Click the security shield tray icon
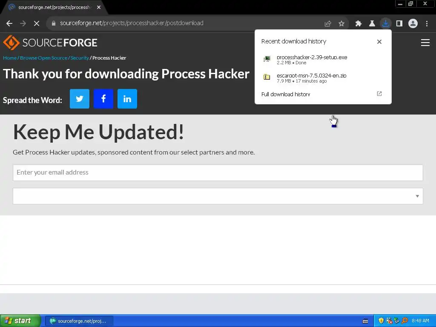The width and height of the screenshot is (436, 327). click(x=381, y=321)
